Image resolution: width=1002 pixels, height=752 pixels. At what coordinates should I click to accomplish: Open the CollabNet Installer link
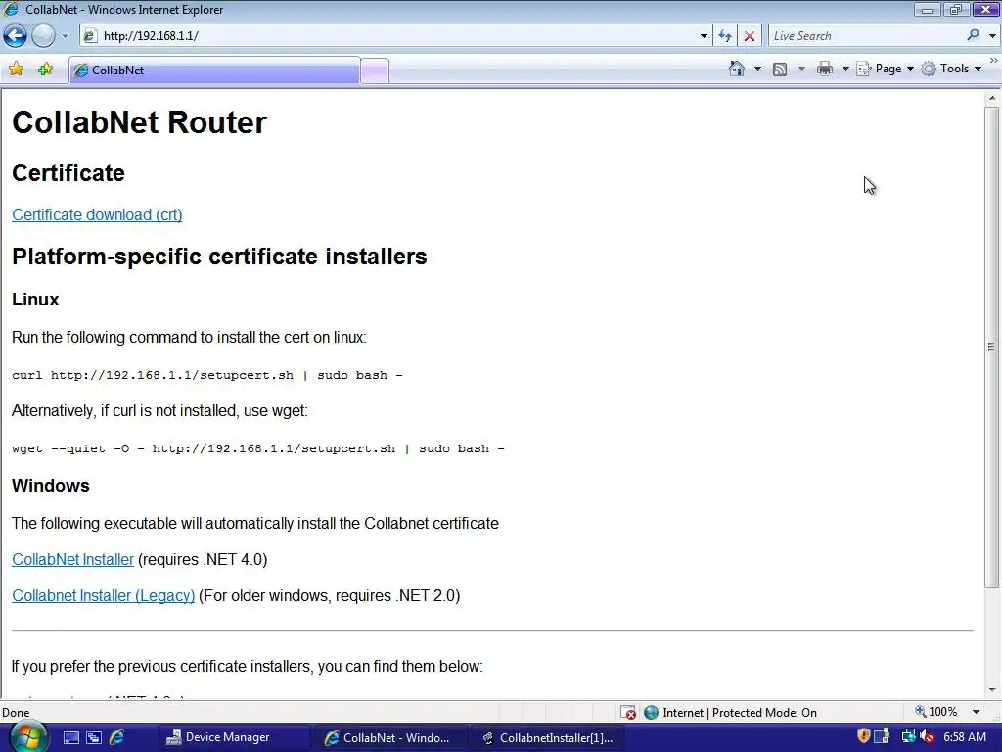[72, 559]
